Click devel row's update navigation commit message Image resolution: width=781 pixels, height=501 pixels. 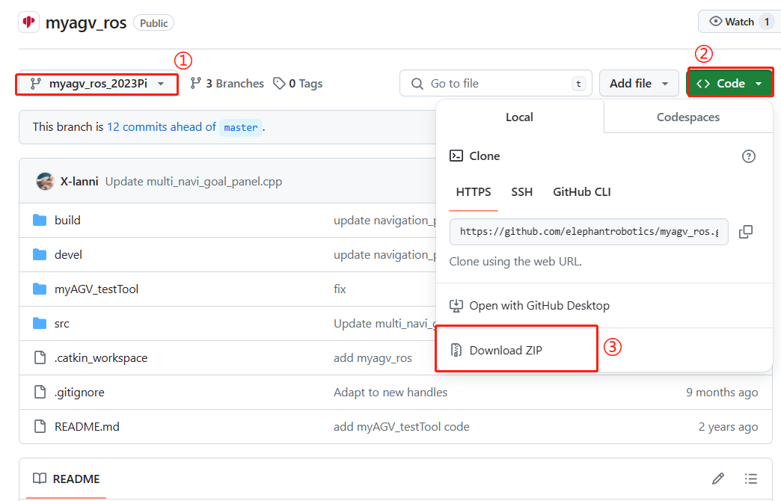[385, 254]
